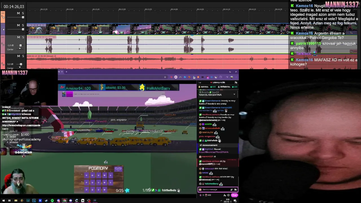Solo track 1 with its S button

coord(23,13)
